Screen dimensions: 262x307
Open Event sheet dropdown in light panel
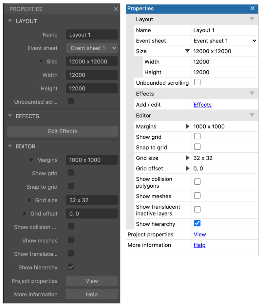[225, 41]
